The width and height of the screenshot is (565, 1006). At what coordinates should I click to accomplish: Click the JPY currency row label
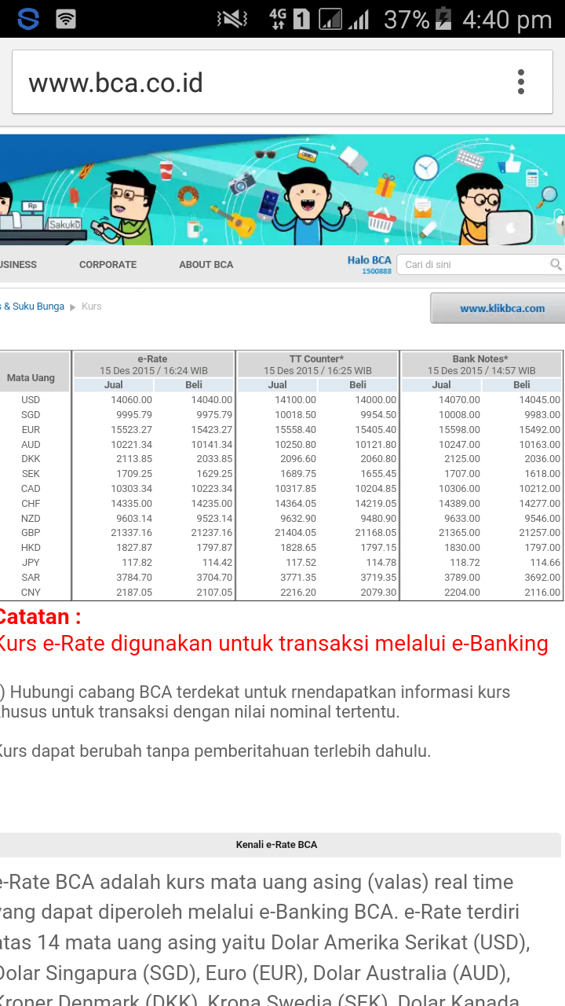[x=31, y=563]
